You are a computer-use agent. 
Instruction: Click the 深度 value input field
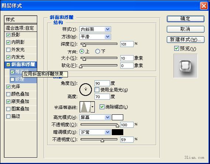[127, 44]
